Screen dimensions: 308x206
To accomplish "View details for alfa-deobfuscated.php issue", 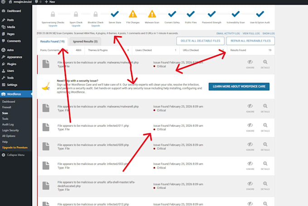I will [x=265, y=186].
